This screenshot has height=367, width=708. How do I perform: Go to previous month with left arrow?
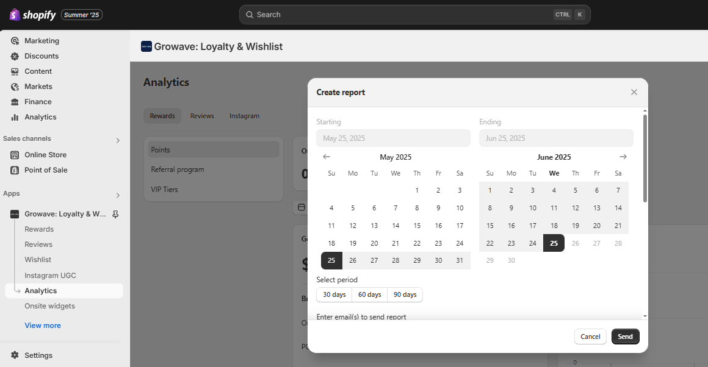327,157
